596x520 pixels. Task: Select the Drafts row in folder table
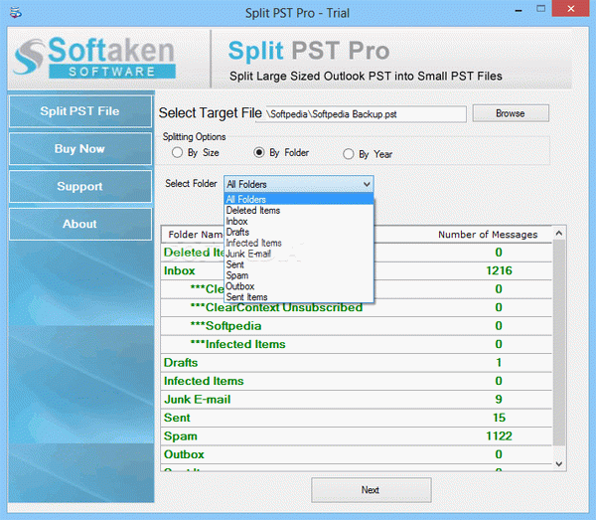(357, 363)
